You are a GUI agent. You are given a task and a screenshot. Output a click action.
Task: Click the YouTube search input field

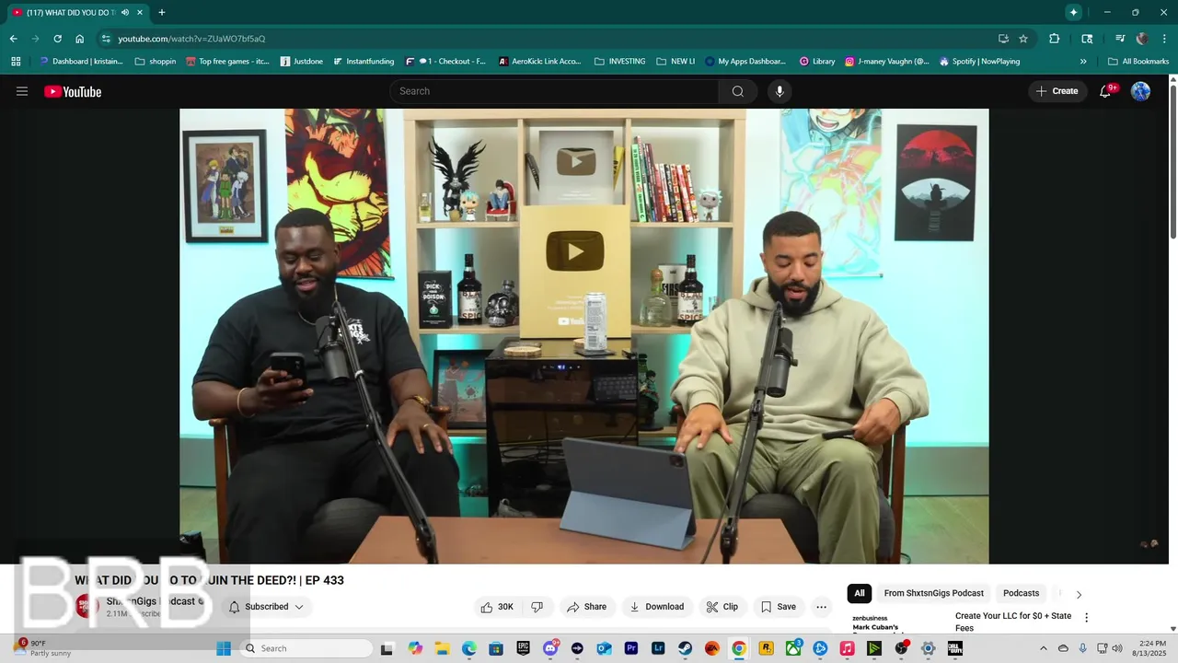(x=554, y=91)
